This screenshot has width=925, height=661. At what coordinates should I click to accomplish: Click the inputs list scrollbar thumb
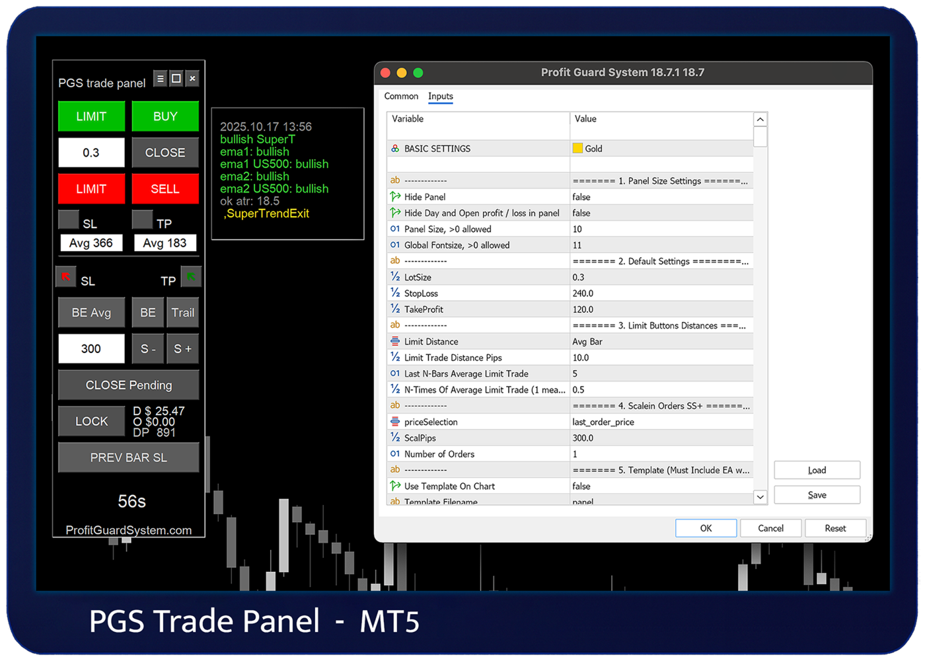coord(760,137)
